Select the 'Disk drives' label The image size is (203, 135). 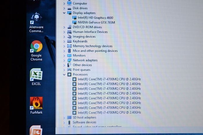click(x=80, y=8)
